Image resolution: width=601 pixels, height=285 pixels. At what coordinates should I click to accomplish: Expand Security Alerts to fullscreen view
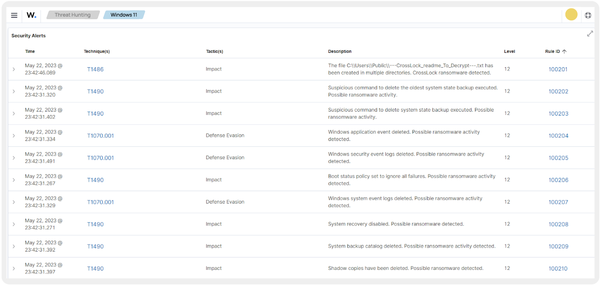[590, 34]
